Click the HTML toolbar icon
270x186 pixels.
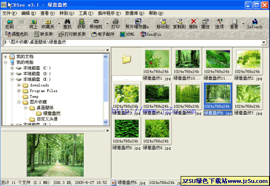(127, 34)
